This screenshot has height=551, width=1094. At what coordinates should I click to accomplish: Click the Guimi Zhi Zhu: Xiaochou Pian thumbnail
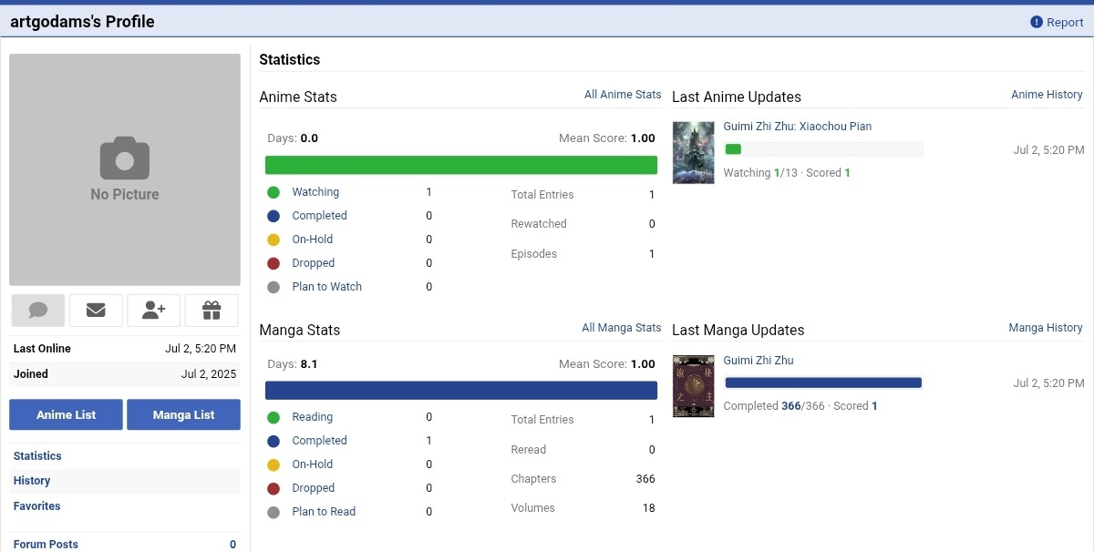693,152
